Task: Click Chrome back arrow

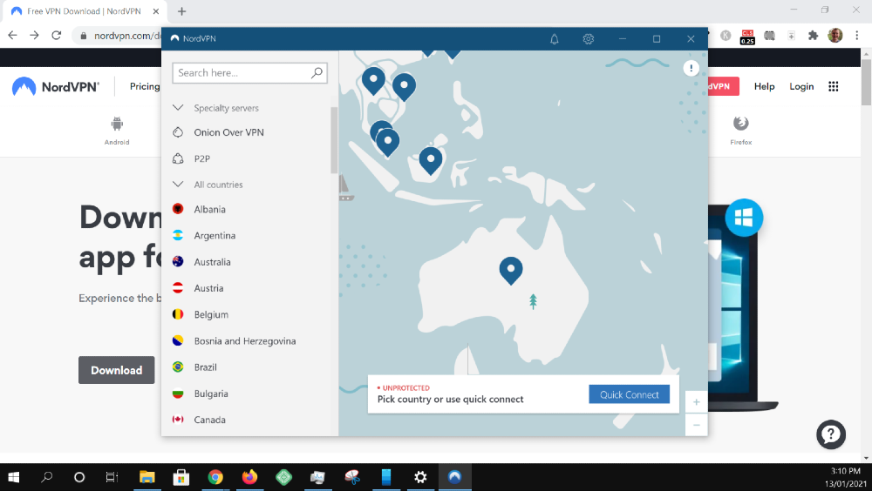Action: tap(12, 35)
